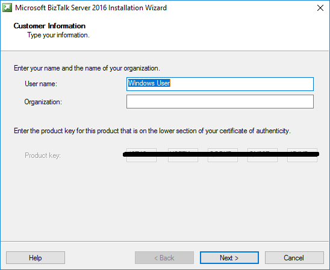Select the fifth product key box
Screen dimensions: 330x270
tap(302, 155)
